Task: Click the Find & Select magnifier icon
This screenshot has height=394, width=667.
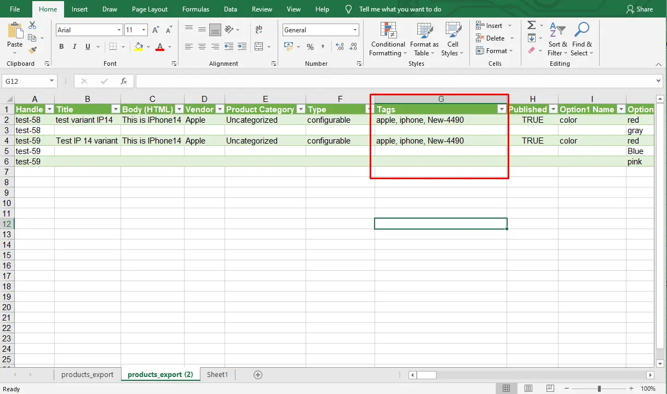Action: 582,29
